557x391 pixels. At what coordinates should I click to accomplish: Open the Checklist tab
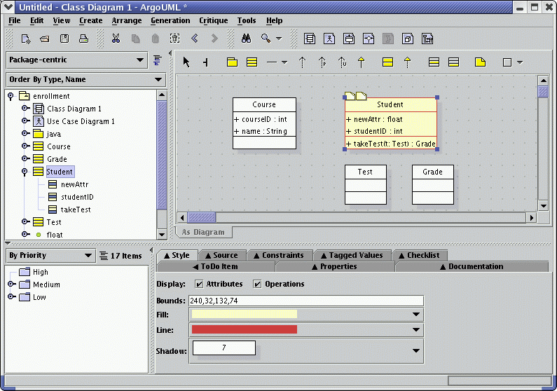tap(419, 255)
